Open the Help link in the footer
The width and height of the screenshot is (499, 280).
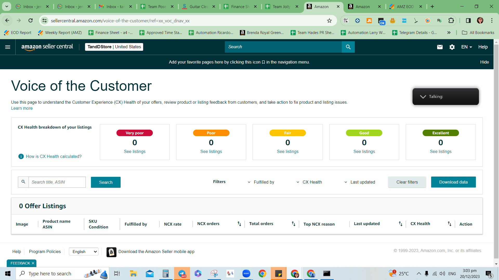[x=17, y=251]
